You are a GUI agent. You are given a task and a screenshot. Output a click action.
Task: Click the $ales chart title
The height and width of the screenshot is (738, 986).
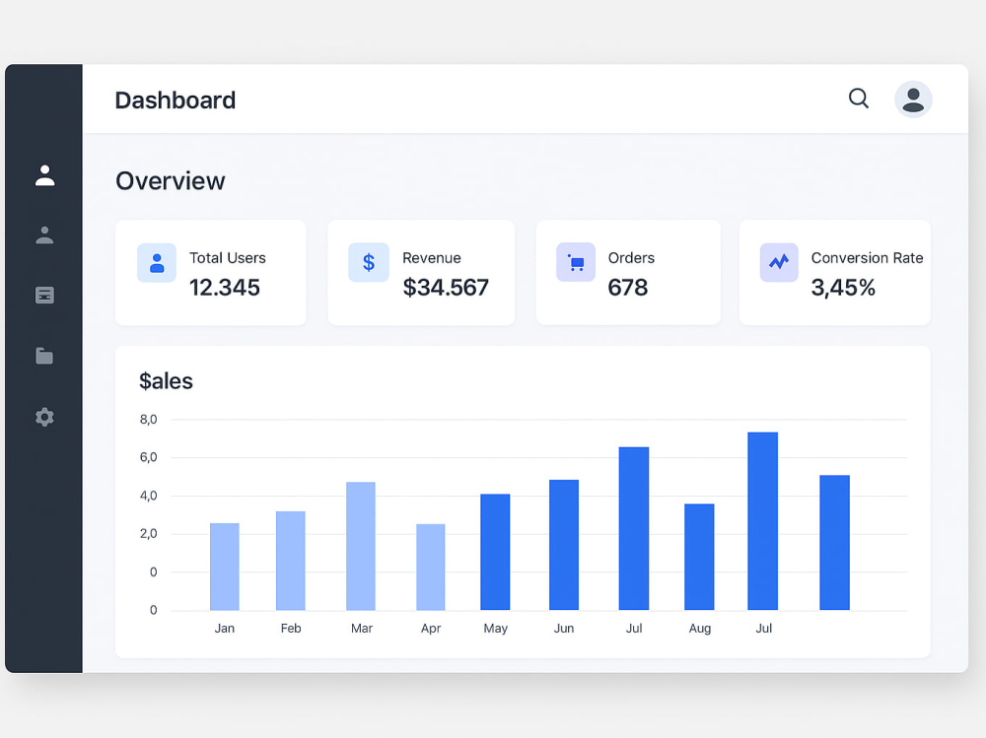(x=166, y=381)
